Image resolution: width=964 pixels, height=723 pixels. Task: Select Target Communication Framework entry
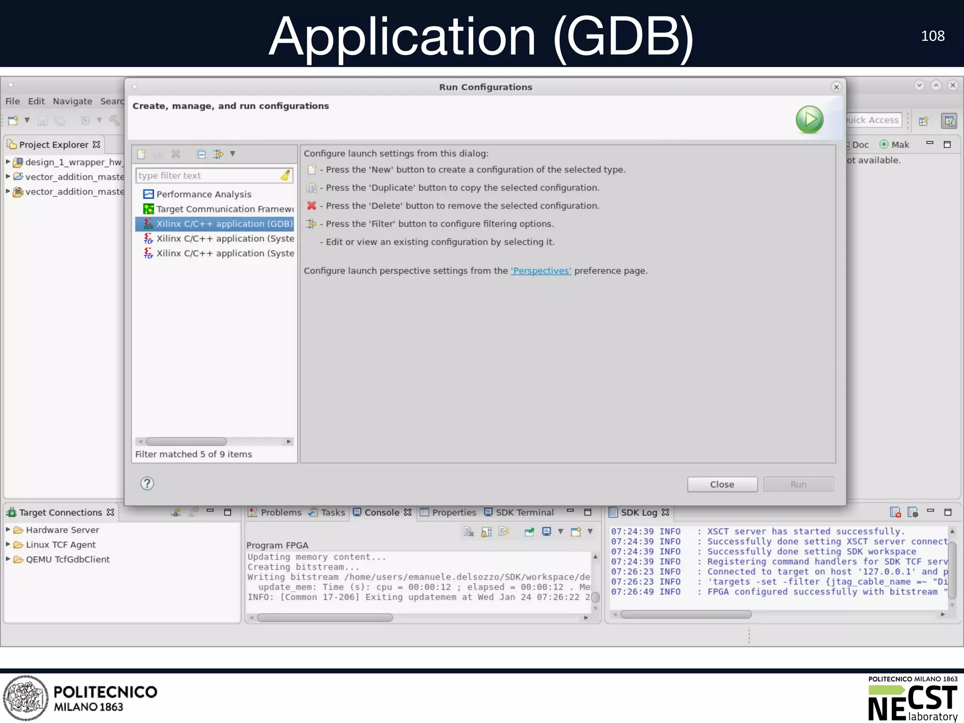coord(218,209)
